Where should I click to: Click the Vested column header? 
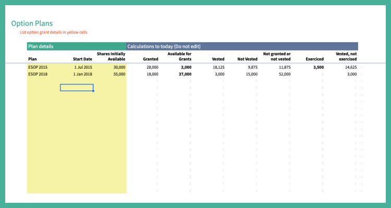218,59
